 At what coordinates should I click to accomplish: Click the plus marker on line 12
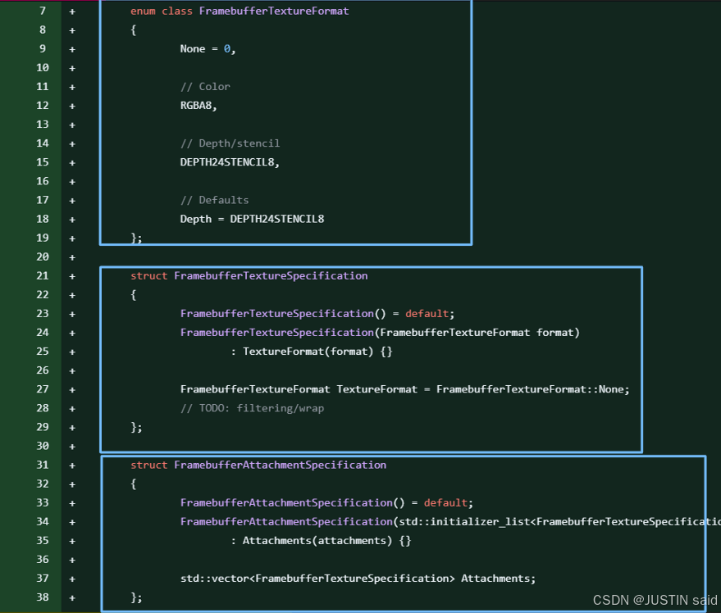click(72, 106)
